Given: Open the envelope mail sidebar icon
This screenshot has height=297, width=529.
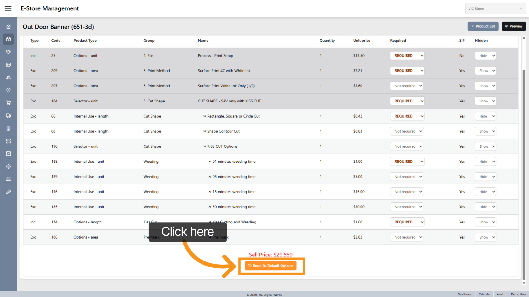Looking at the screenshot, I should (x=9, y=154).
